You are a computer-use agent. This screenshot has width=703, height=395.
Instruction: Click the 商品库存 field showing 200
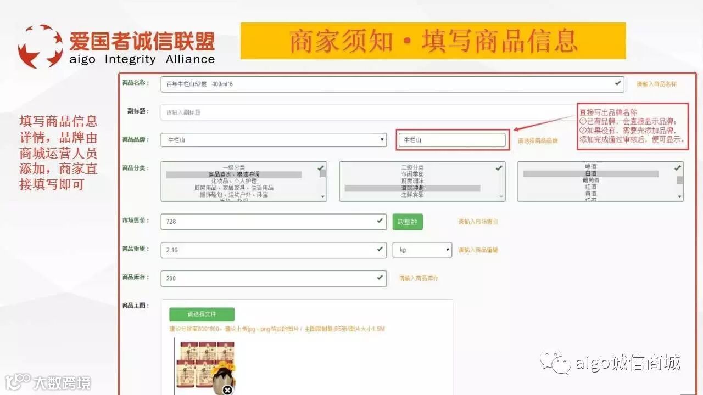274,278
